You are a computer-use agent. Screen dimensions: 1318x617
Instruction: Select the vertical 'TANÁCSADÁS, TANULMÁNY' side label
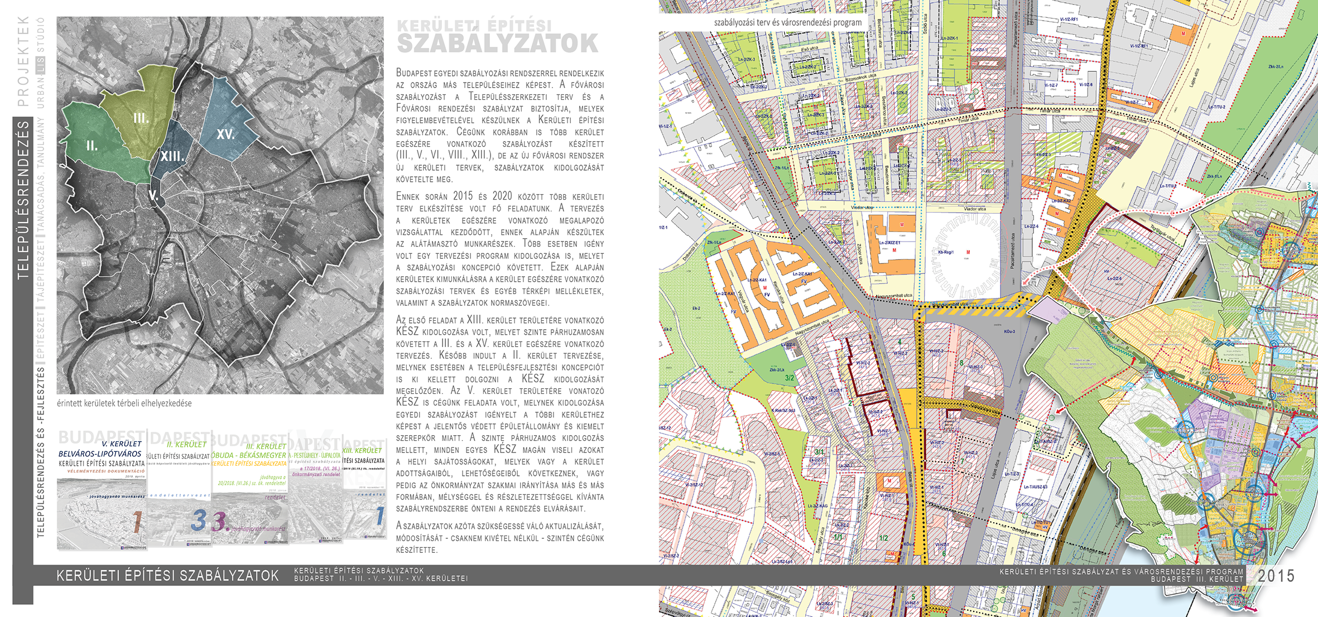[40, 175]
